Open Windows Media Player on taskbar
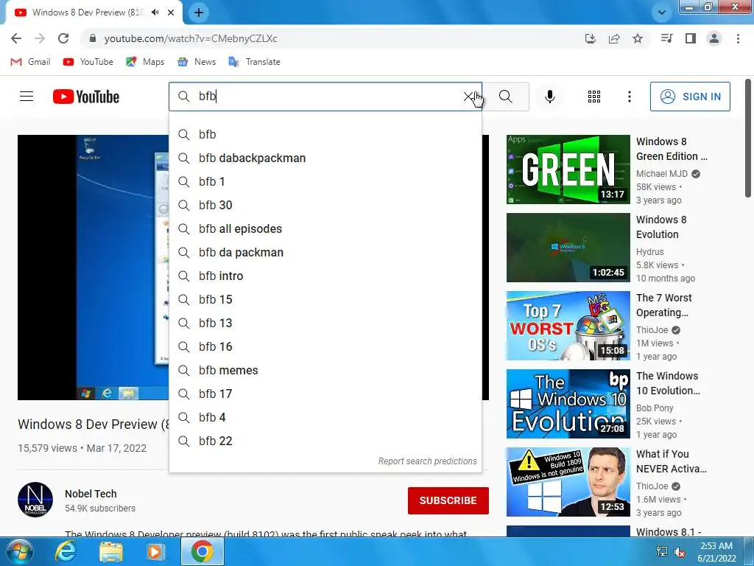This screenshot has height=566, width=754. click(155, 551)
